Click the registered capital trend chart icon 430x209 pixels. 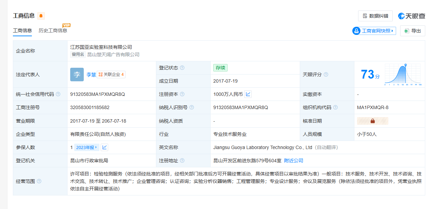248,94
